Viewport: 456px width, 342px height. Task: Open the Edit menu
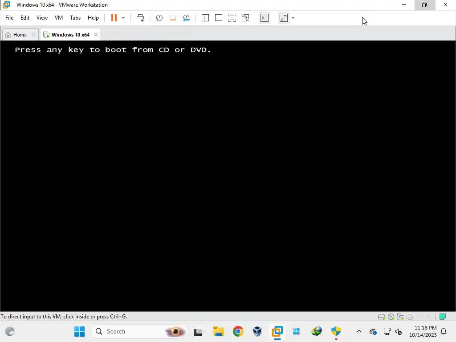click(x=25, y=18)
